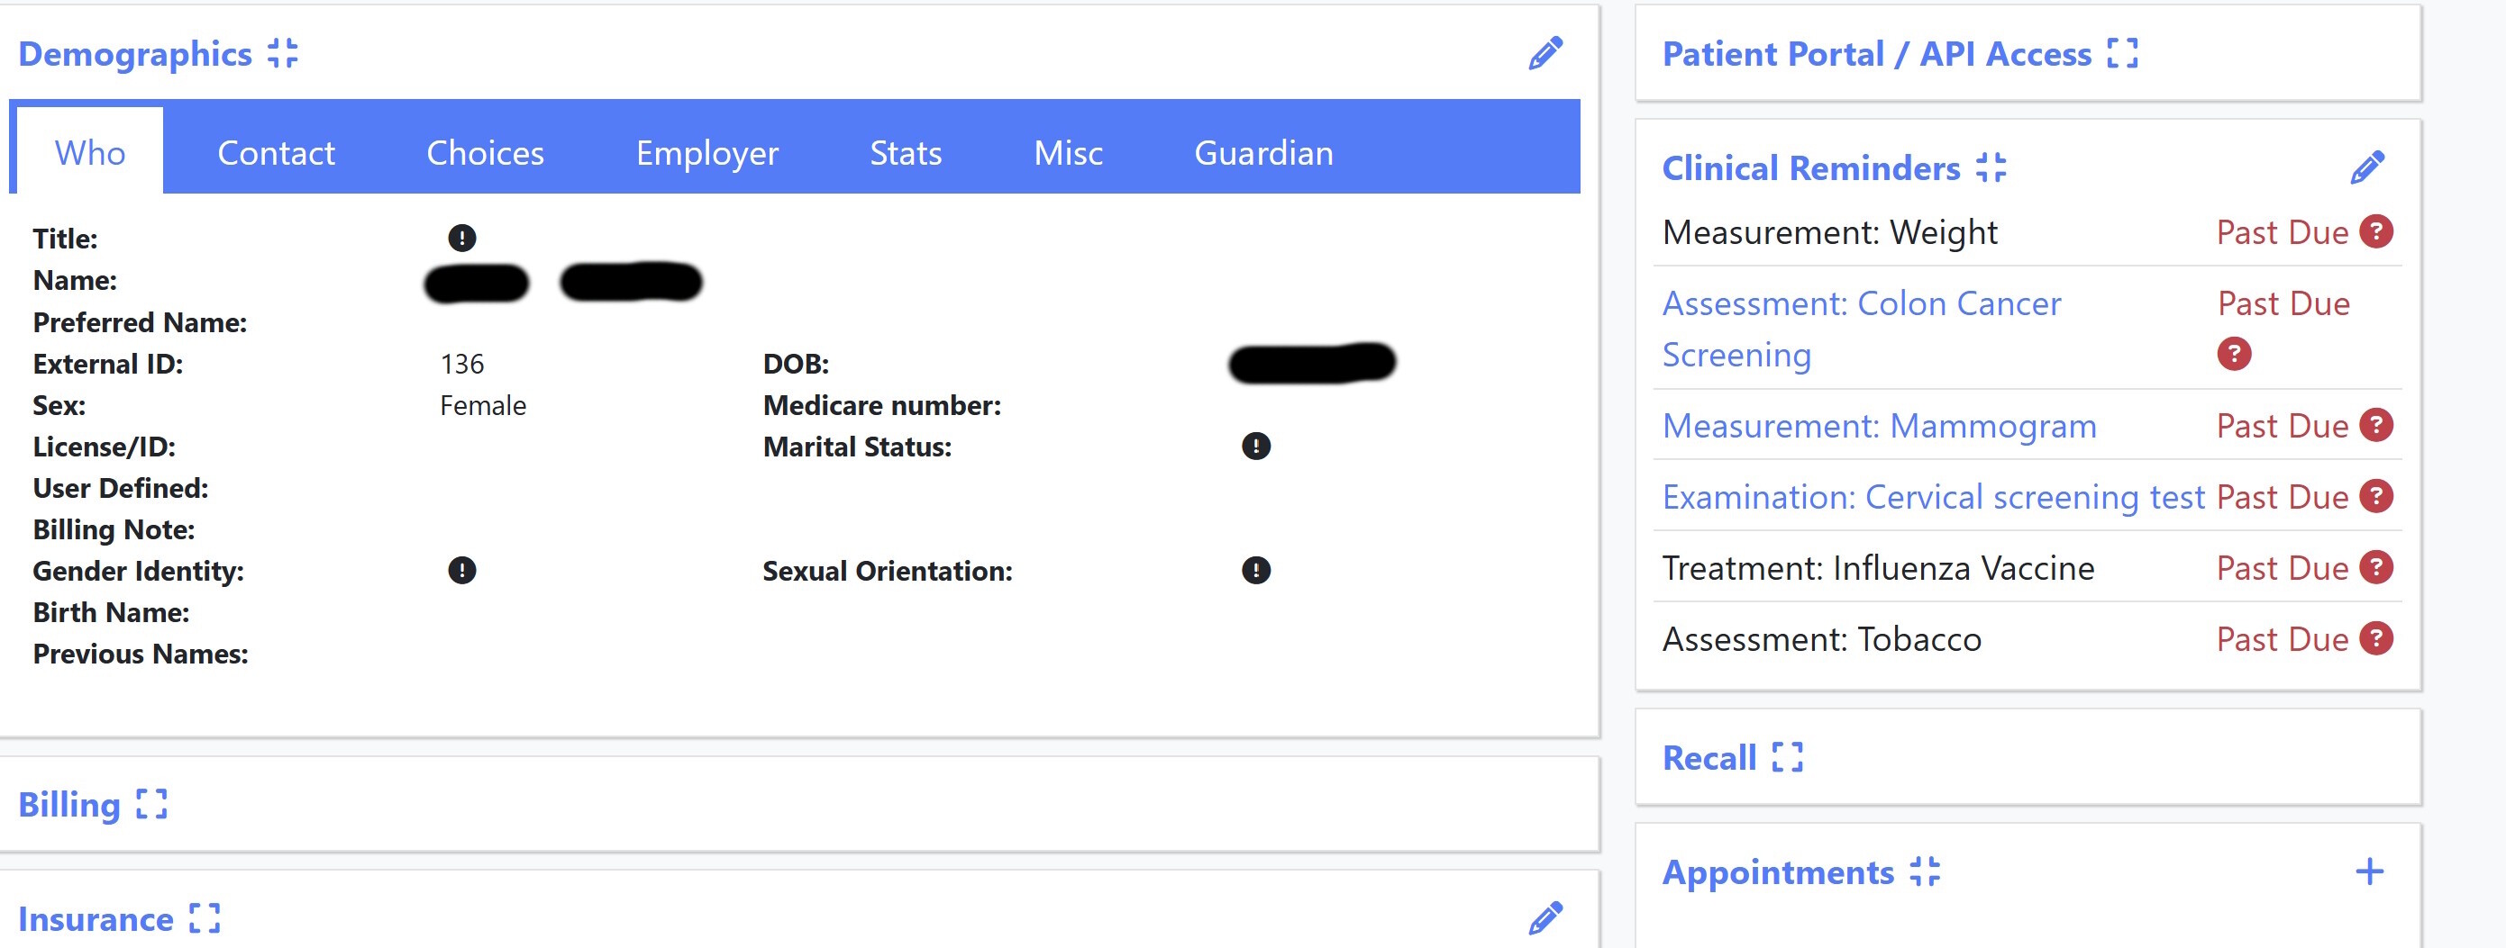
Task: Click the help icon for Influenza Vaccine
Action: [2376, 567]
